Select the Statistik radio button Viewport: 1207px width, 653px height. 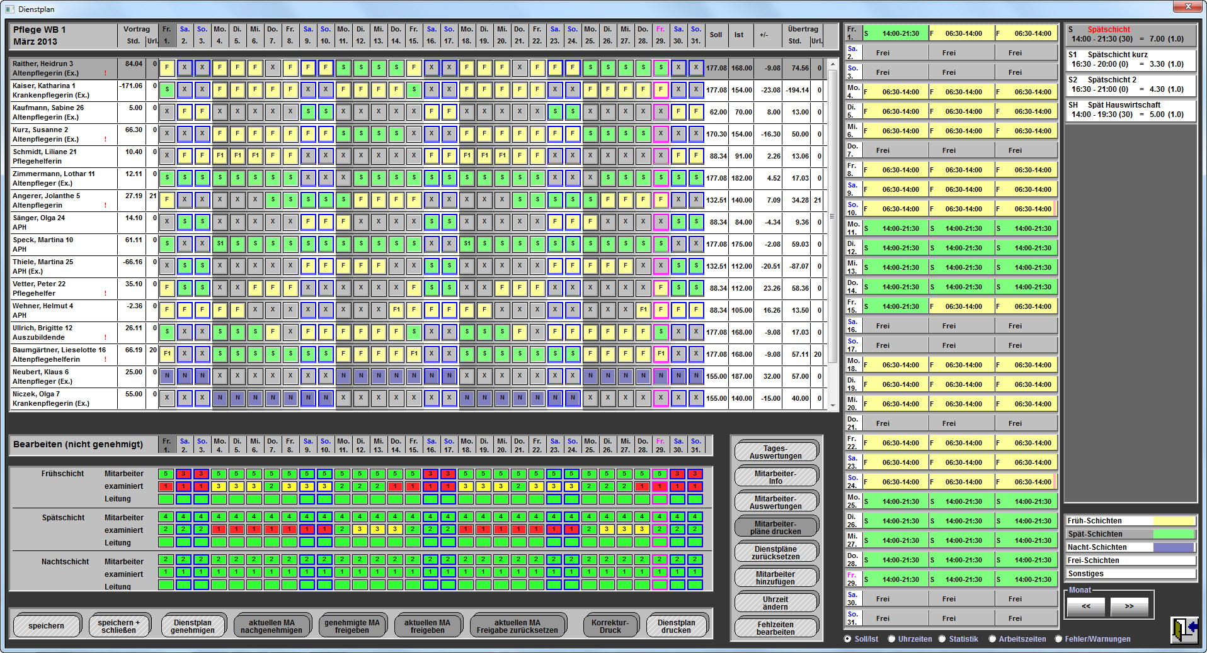(x=942, y=639)
